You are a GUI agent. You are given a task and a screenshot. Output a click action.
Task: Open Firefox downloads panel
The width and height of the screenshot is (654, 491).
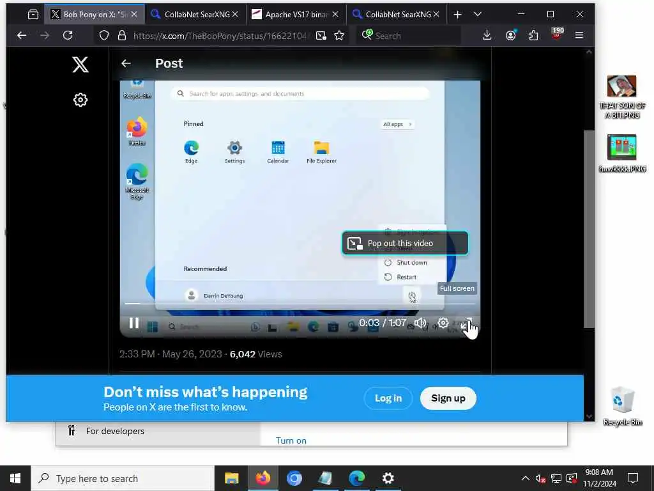[x=487, y=36]
